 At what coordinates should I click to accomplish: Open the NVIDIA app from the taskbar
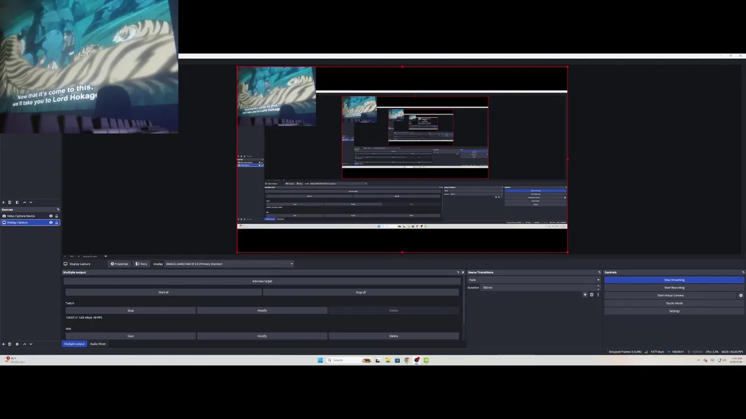pos(426,360)
